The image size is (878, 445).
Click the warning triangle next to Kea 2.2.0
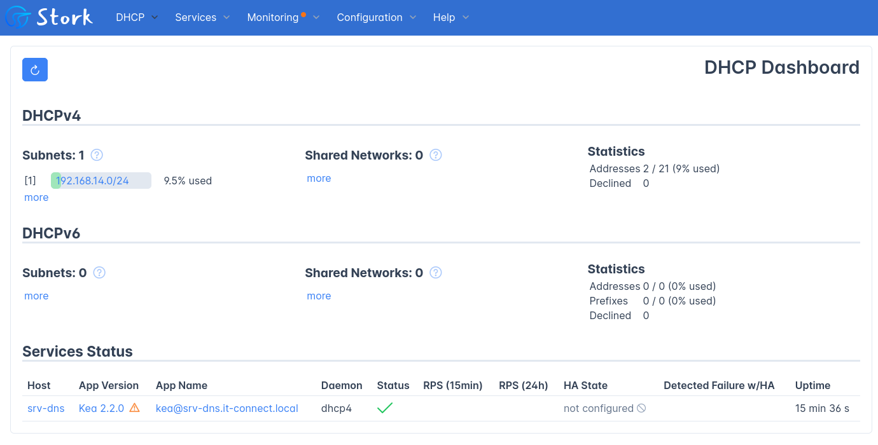pyautogui.click(x=134, y=407)
